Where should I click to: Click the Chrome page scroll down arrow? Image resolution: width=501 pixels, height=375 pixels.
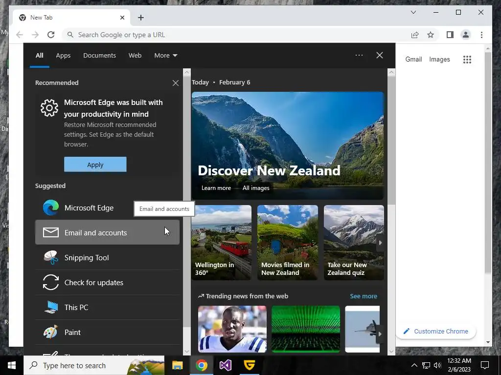488,342
